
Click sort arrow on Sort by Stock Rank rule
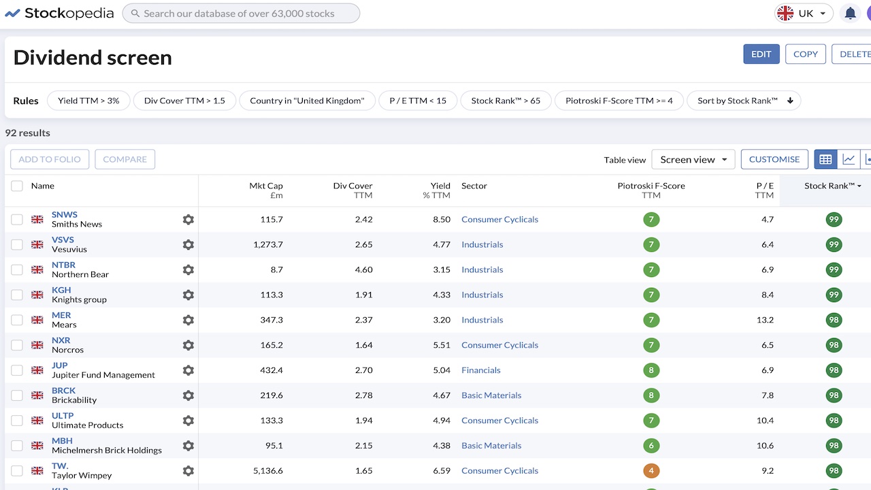point(790,101)
